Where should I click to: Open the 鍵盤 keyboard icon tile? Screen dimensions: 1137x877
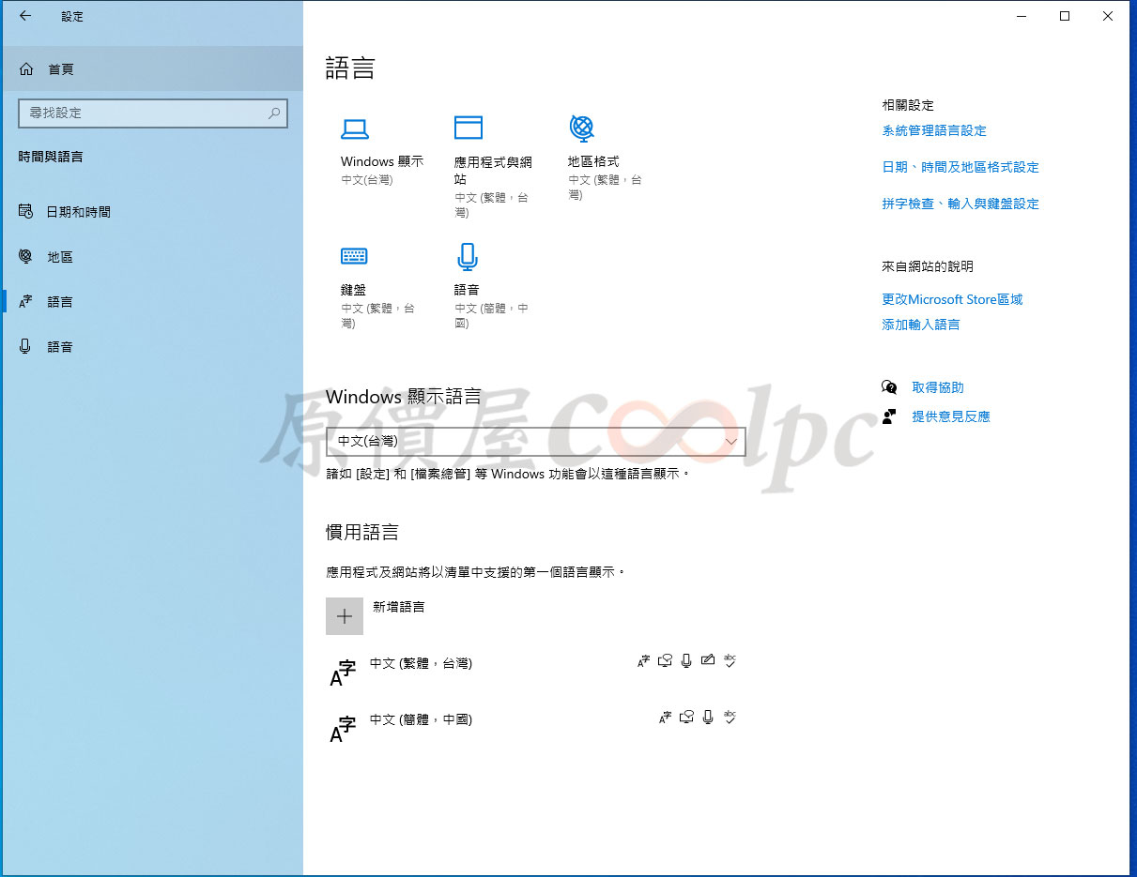[x=354, y=256]
